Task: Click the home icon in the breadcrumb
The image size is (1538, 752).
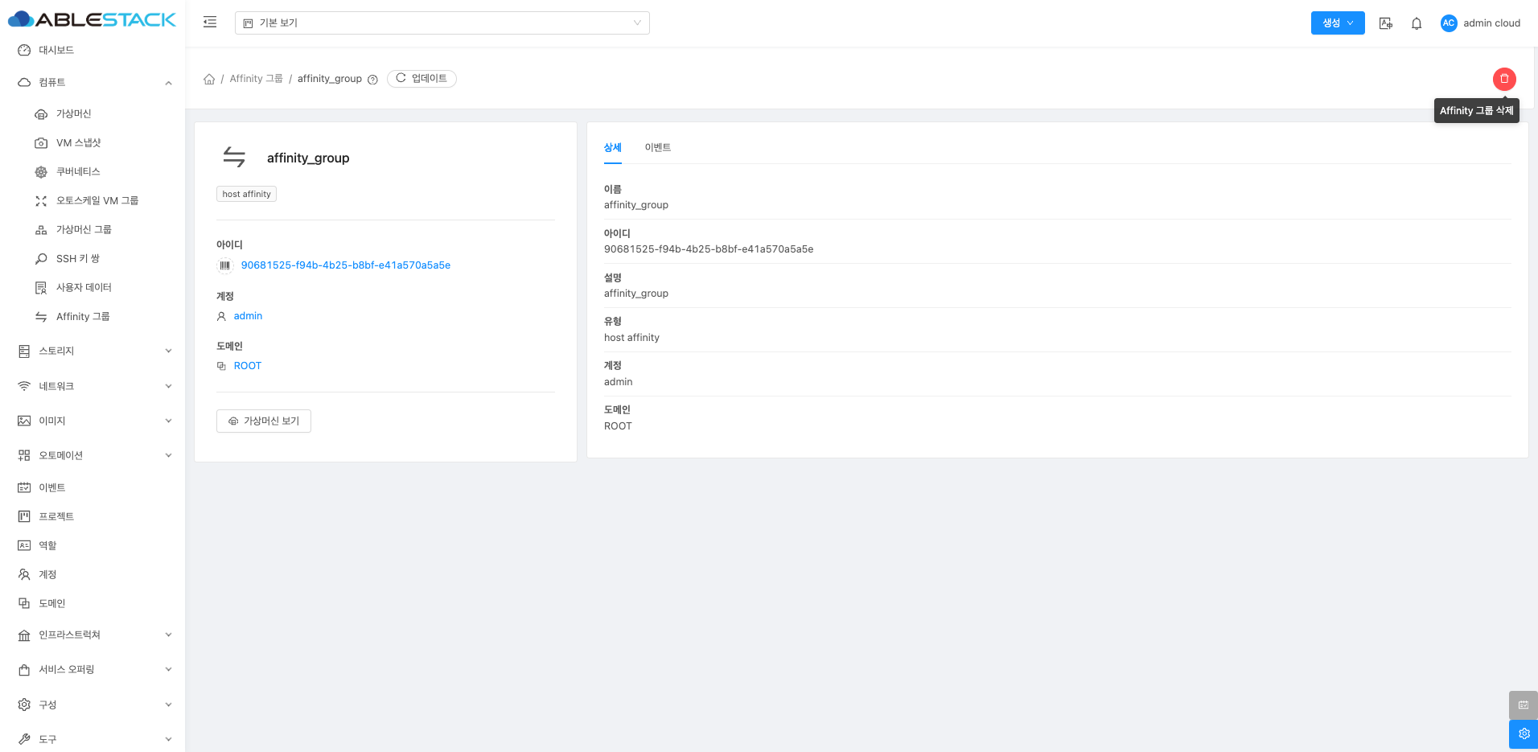Action: point(209,79)
